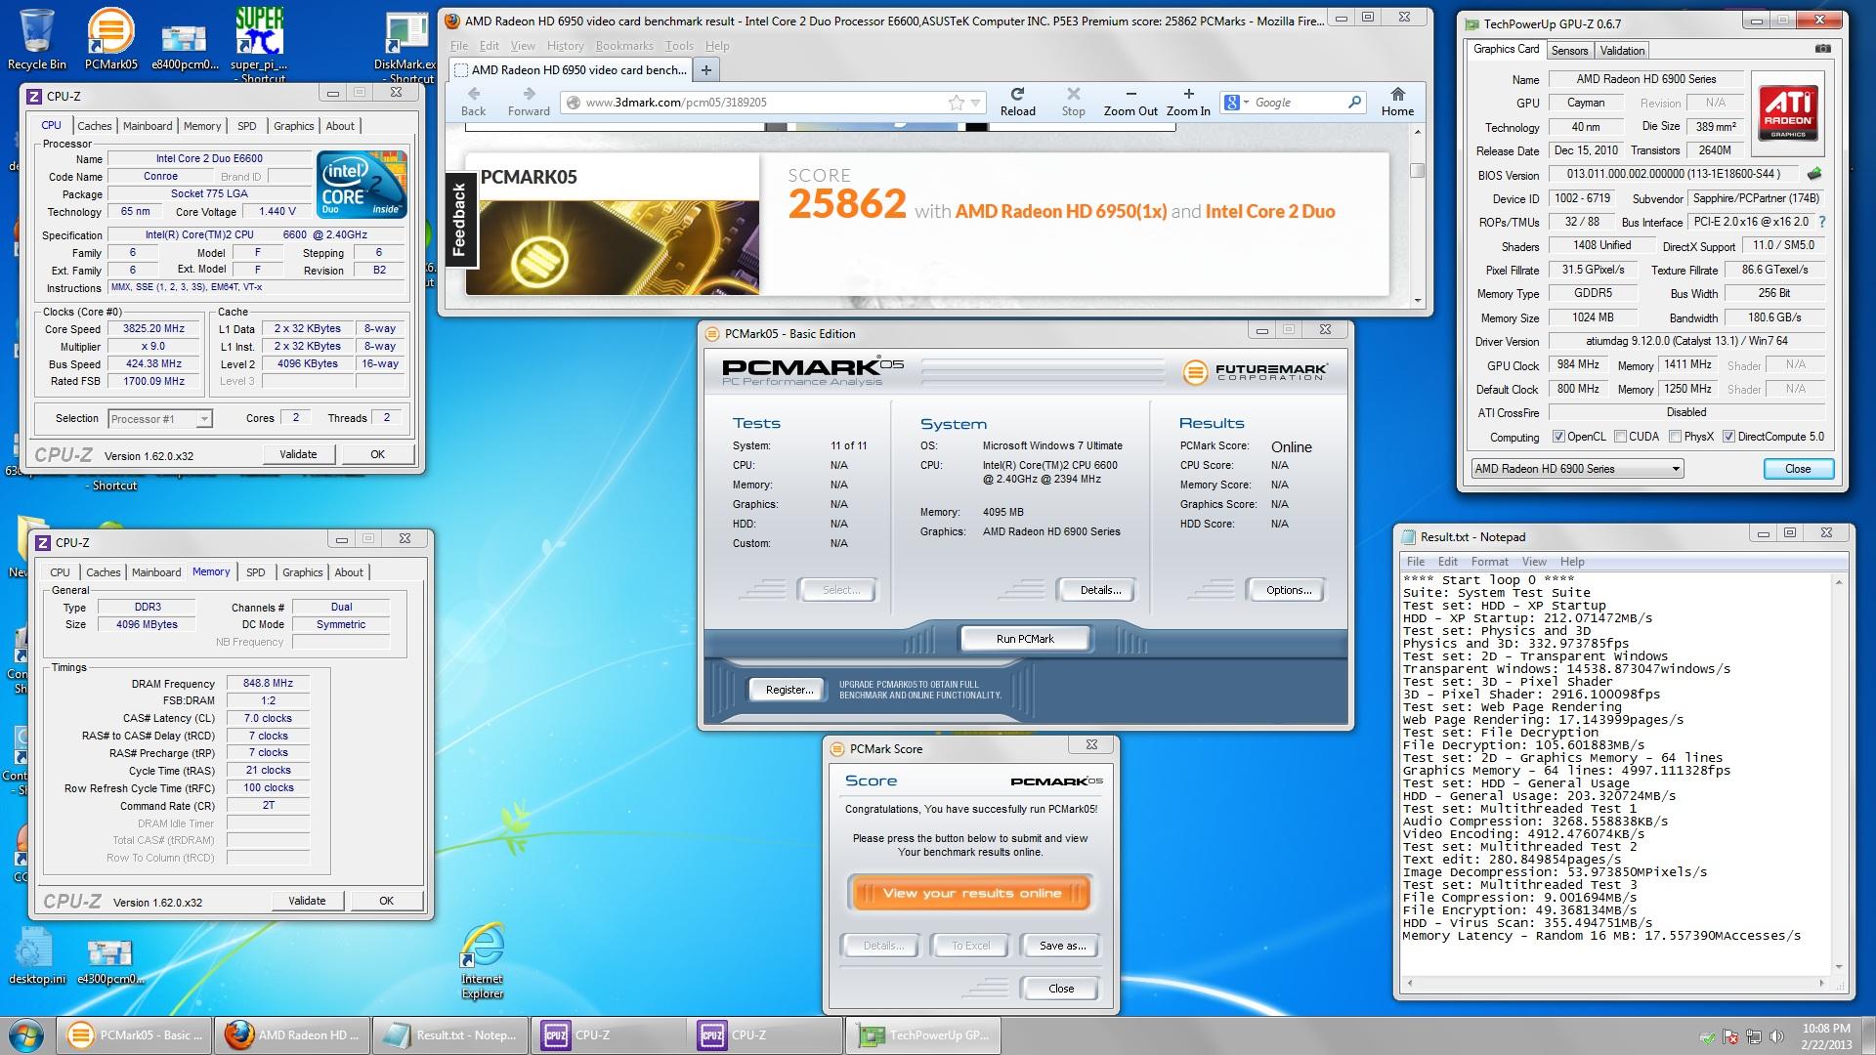Image resolution: width=1876 pixels, height=1055 pixels.
Task: Zoom In the Firefox page
Action: click(x=1188, y=101)
